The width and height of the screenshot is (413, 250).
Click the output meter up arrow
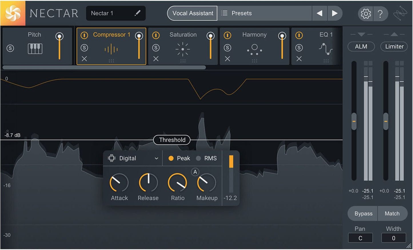(x=394, y=34)
